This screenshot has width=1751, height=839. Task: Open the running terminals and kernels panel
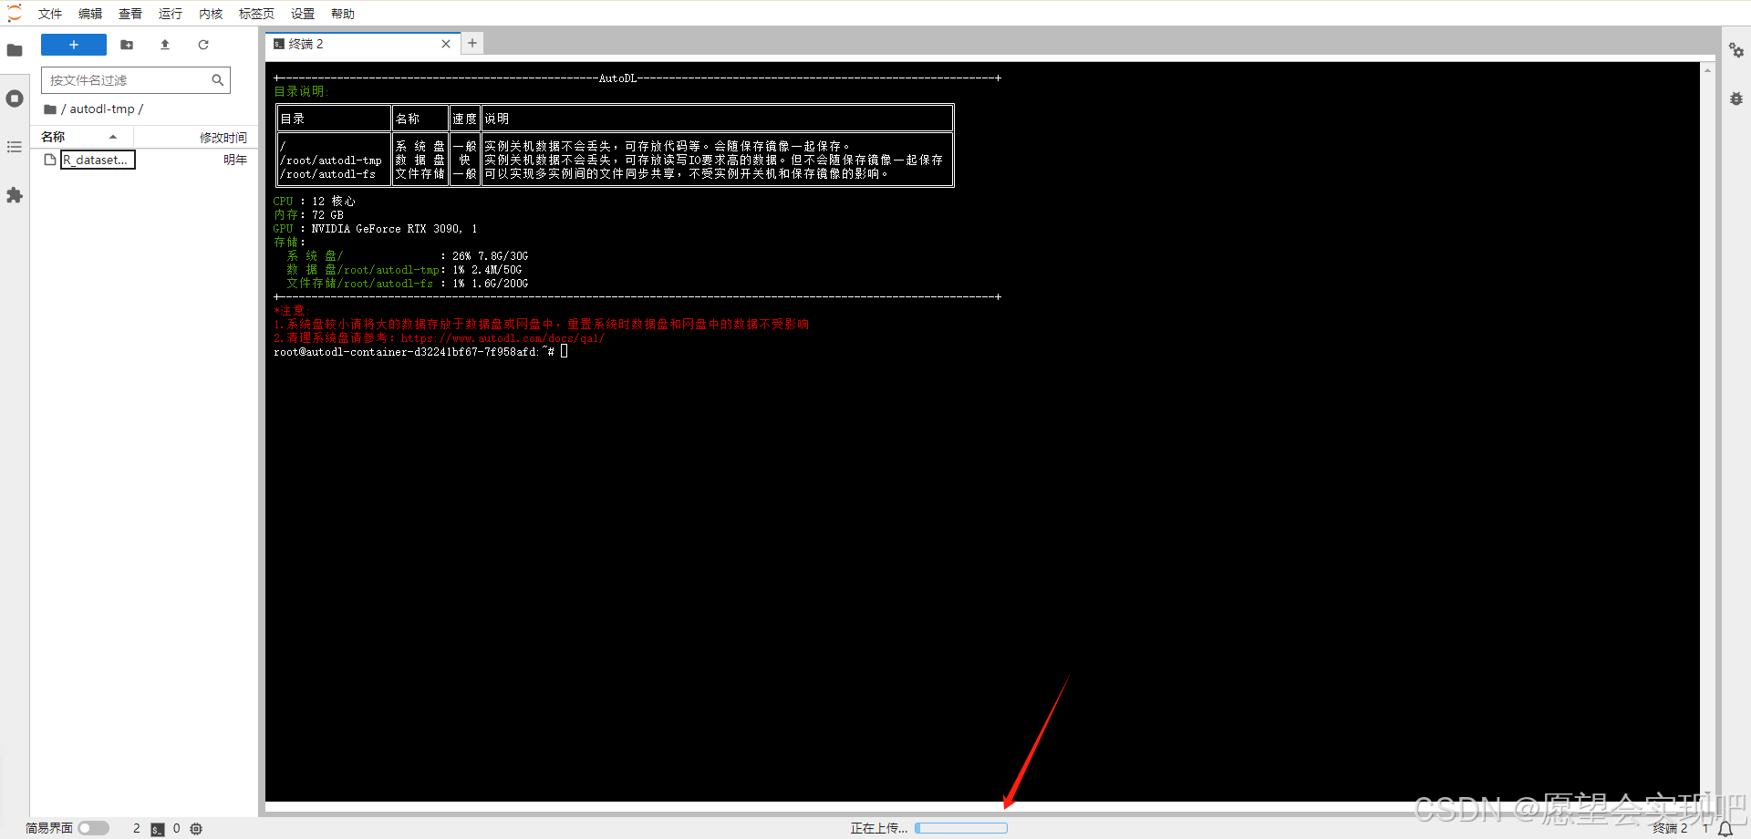click(x=15, y=98)
